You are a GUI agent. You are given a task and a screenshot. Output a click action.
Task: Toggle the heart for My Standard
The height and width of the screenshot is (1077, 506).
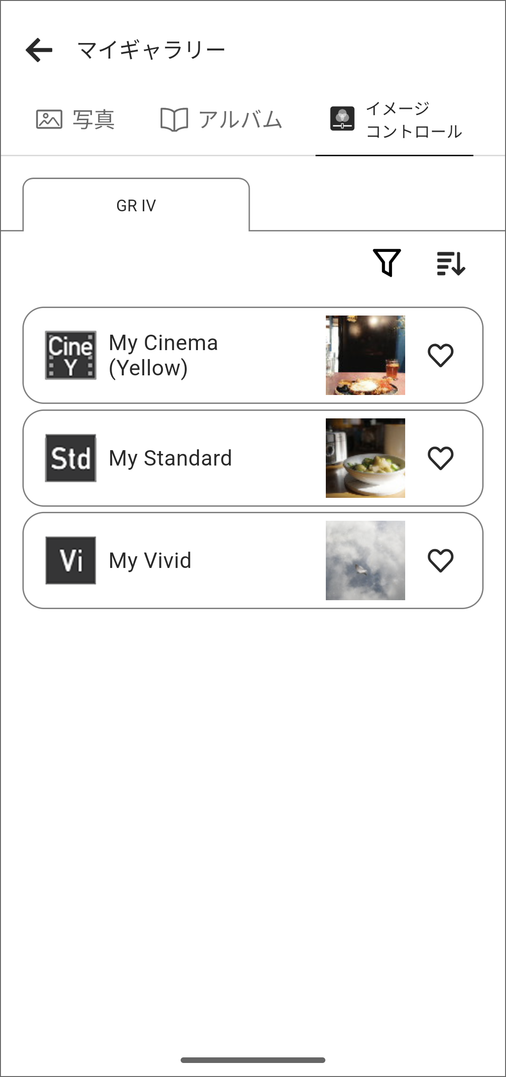(441, 458)
